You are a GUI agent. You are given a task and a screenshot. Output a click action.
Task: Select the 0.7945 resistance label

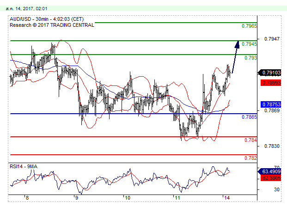pos(249,44)
